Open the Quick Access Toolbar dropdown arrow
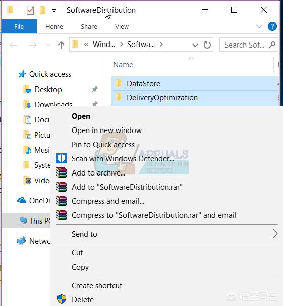283x306 pixels. pos(54,11)
